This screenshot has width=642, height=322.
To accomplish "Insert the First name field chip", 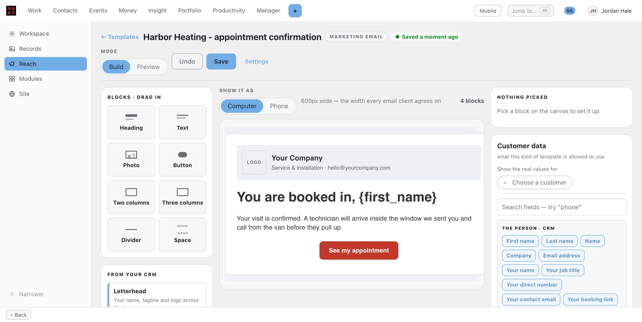I will 520,241.
